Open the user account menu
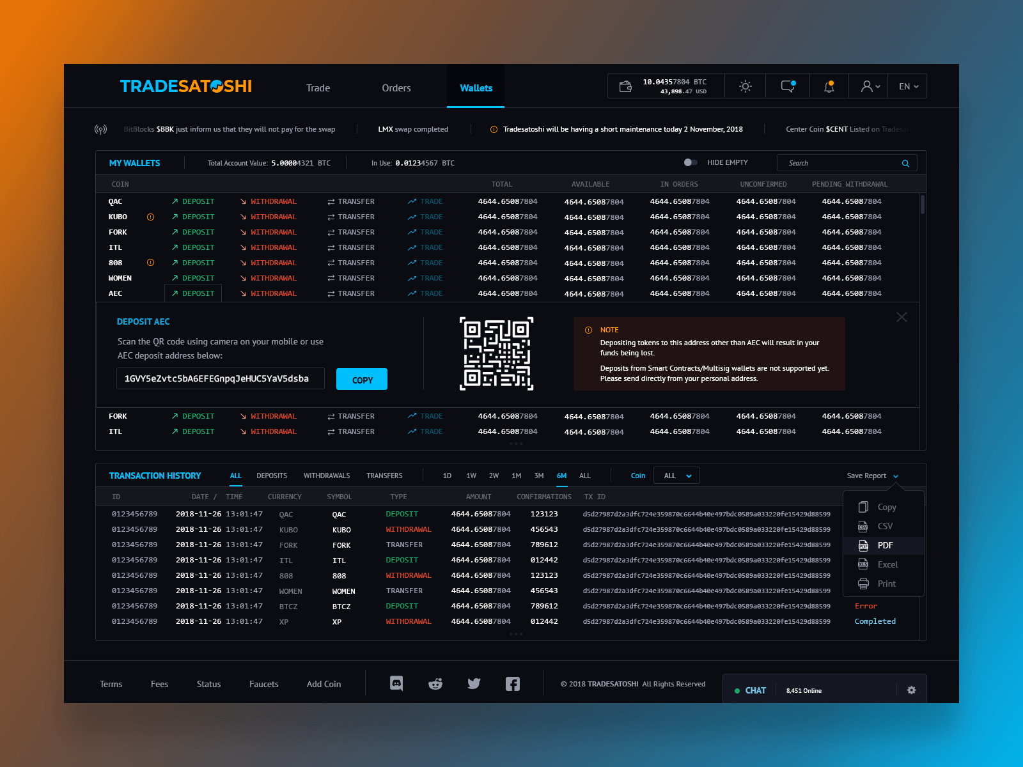This screenshot has height=767, width=1023. (x=870, y=86)
